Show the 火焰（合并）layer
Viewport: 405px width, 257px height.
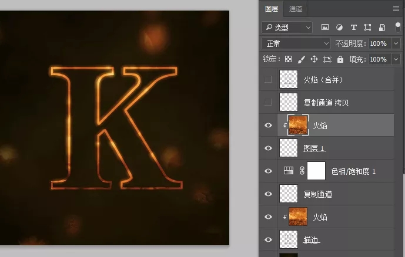pos(268,79)
